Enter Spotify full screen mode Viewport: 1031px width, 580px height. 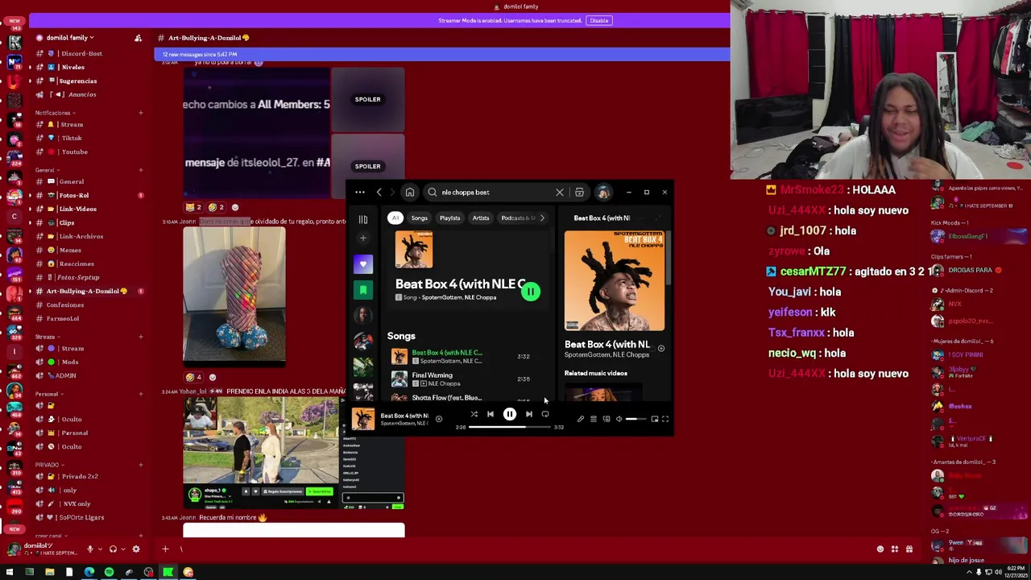click(x=665, y=419)
